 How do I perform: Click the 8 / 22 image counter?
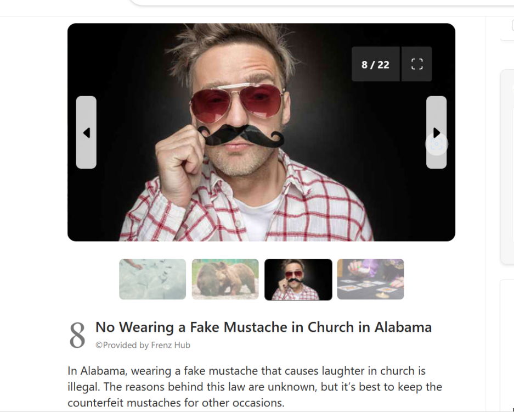tap(375, 64)
